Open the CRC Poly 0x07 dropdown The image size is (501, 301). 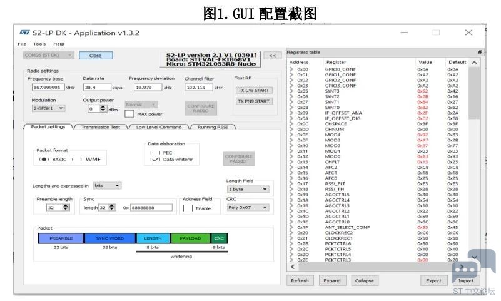coord(248,207)
